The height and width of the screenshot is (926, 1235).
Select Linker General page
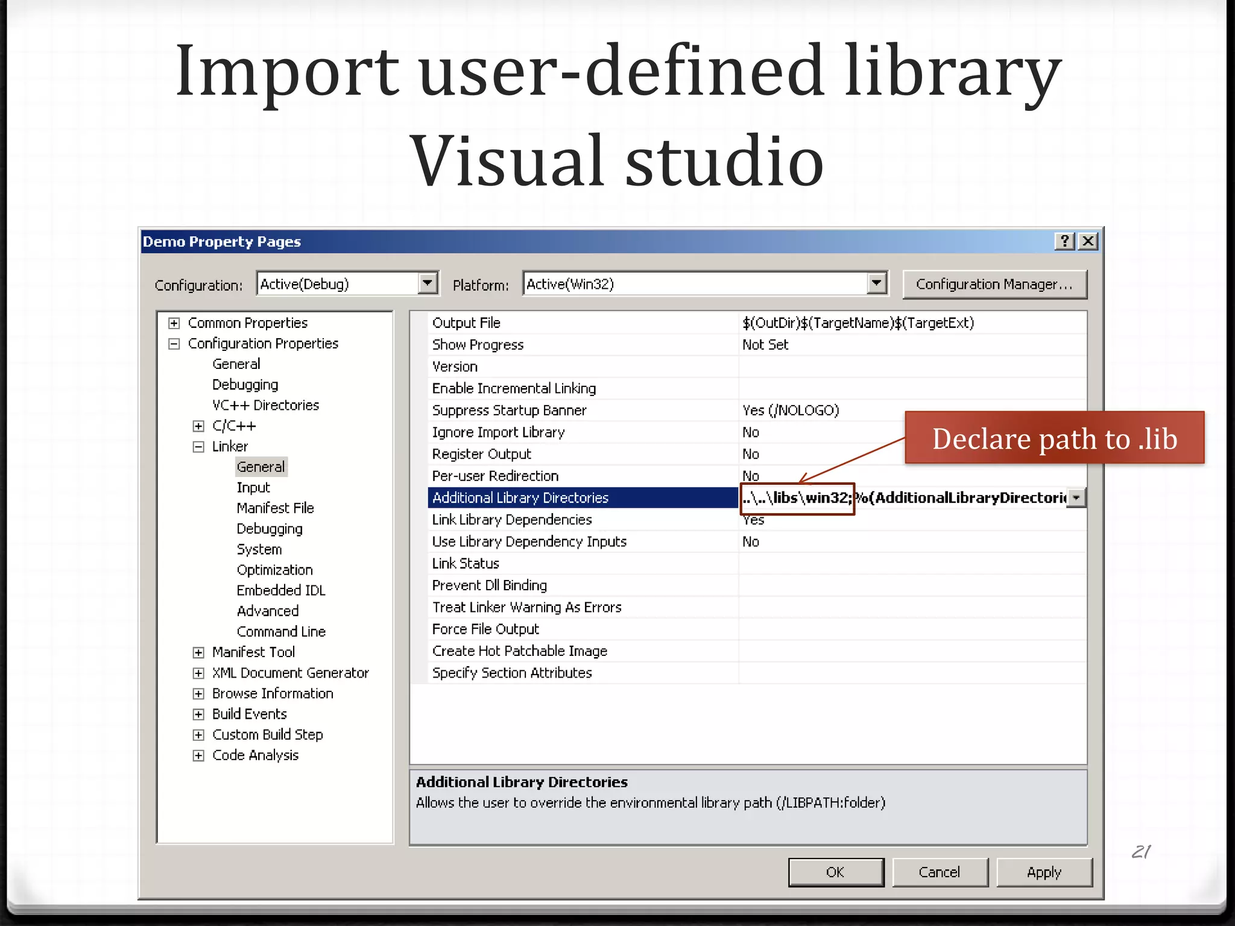261,467
